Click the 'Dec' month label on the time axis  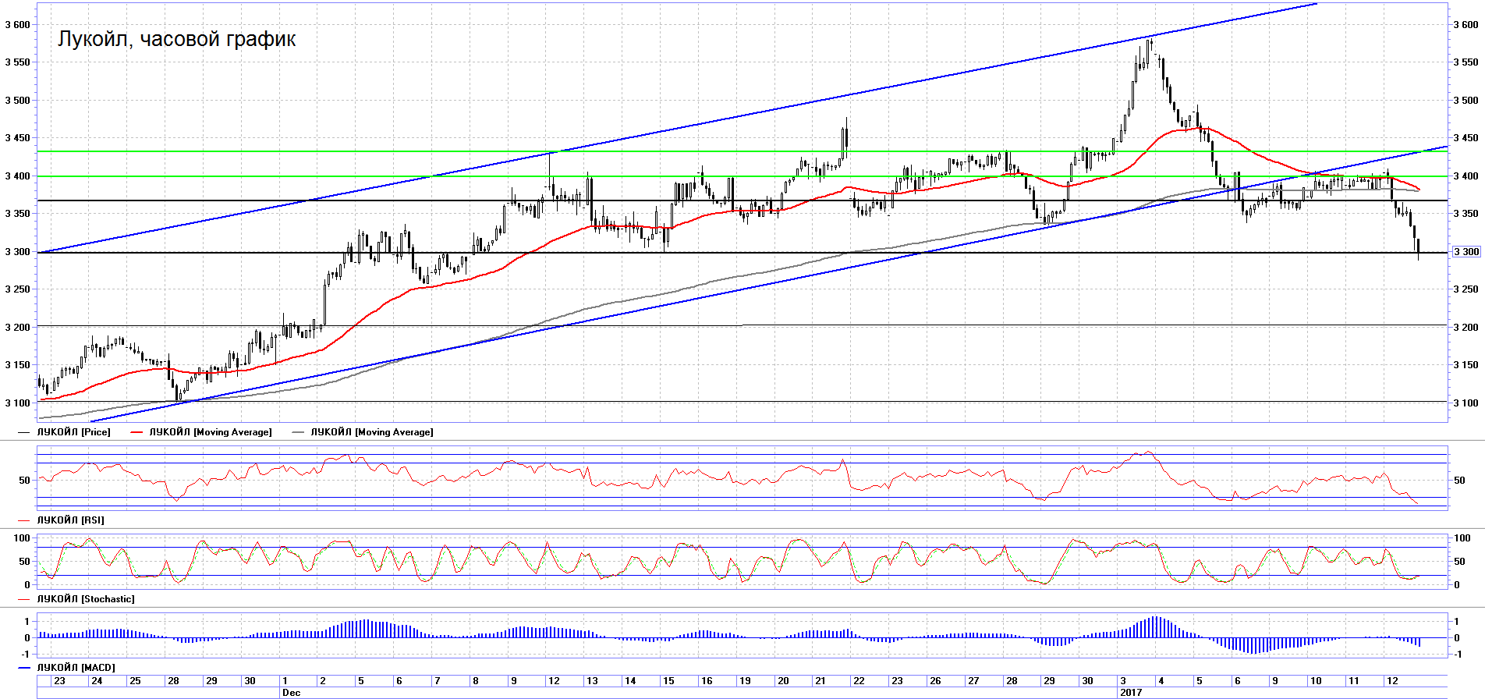pyautogui.click(x=291, y=693)
